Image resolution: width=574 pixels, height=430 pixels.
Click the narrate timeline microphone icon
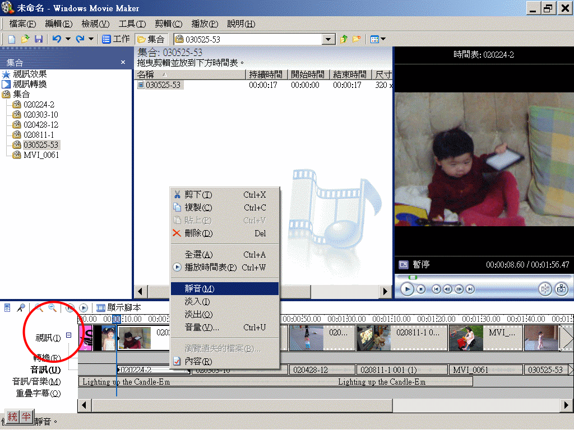click(21, 307)
